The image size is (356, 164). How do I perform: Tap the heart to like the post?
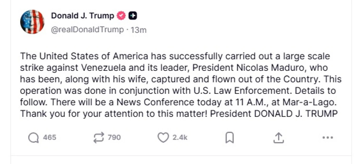[163, 138]
